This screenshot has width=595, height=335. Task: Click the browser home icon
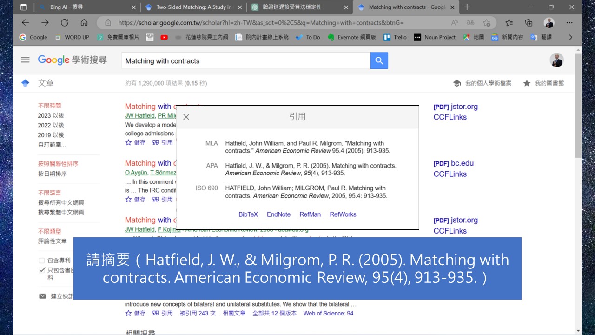[84, 23]
